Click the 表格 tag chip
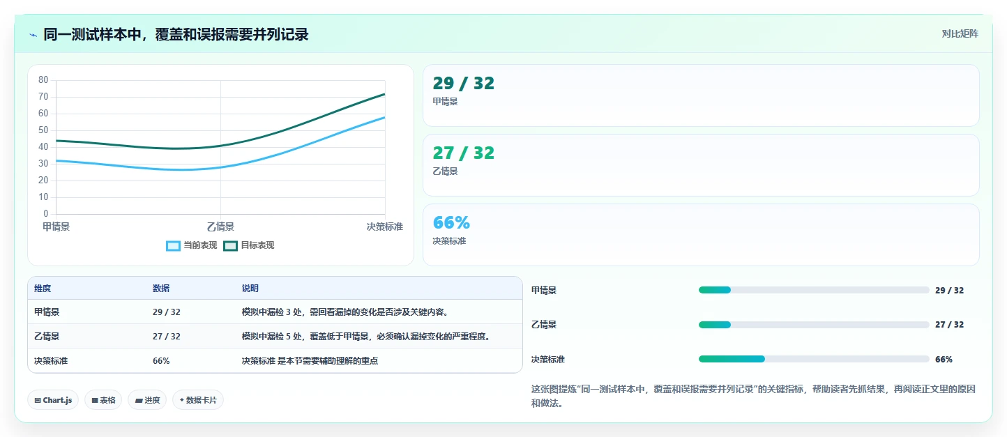 103,400
